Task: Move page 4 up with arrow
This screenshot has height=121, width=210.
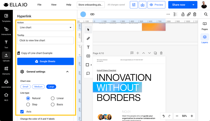Action: coord(144,53)
